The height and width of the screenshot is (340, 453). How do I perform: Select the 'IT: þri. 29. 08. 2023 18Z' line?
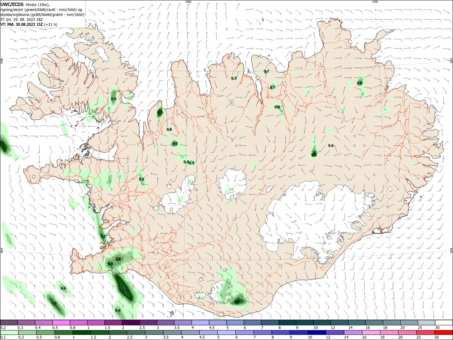[x=22, y=19]
